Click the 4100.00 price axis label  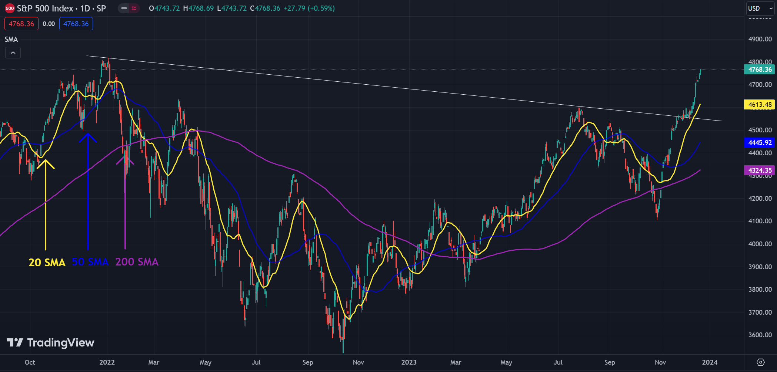coord(760,221)
